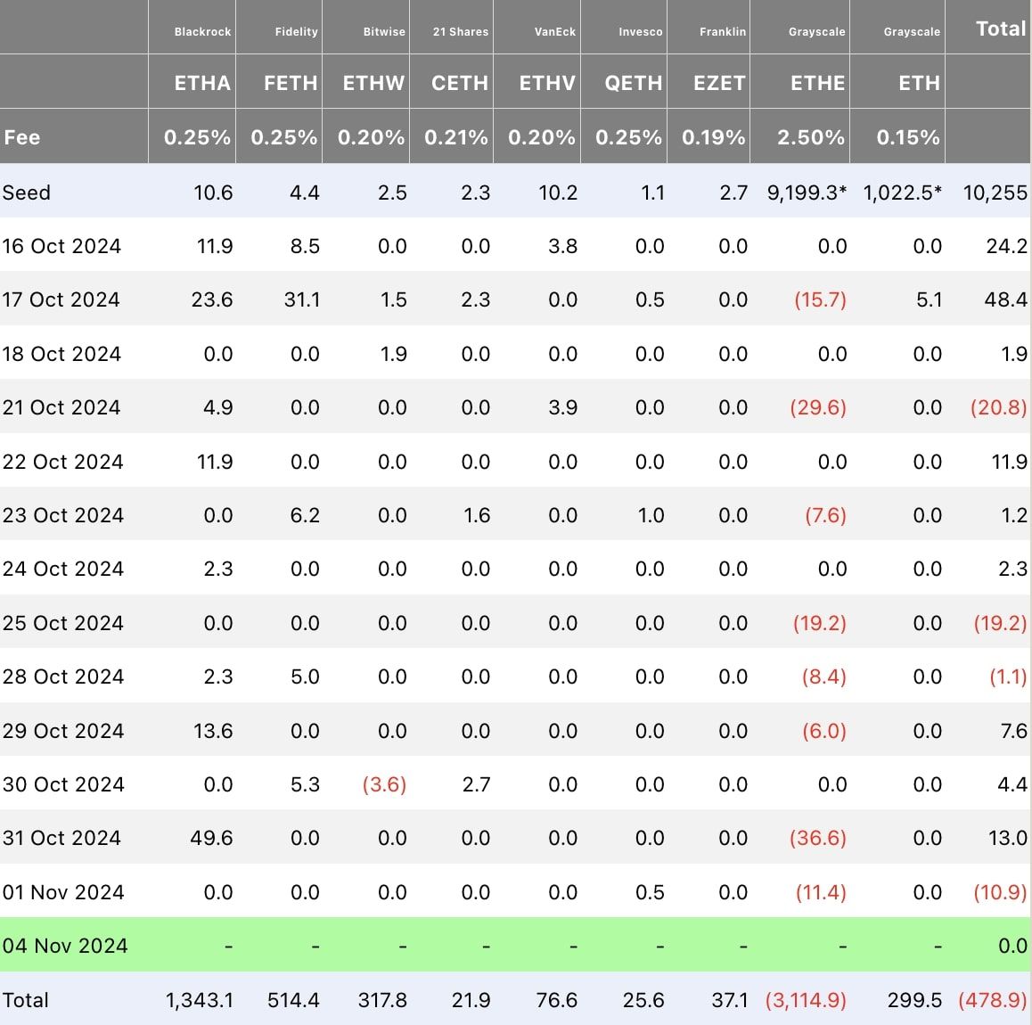
Task: Click the 21 Shares issuer label
Action: (x=461, y=31)
